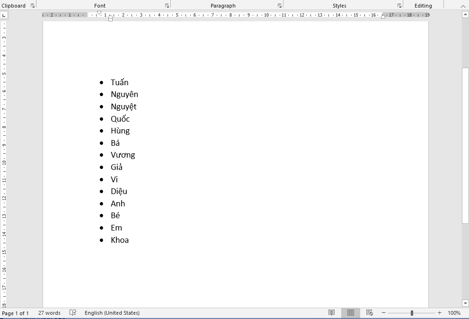Image resolution: width=469 pixels, height=319 pixels.
Task: Click the zoom out minus button
Action: click(x=384, y=313)
